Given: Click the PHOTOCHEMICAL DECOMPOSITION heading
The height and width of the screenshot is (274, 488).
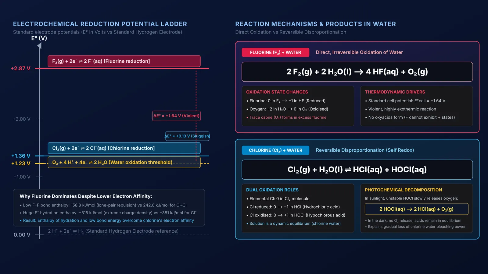Looking at the screenshot, I should pos(404,190).
